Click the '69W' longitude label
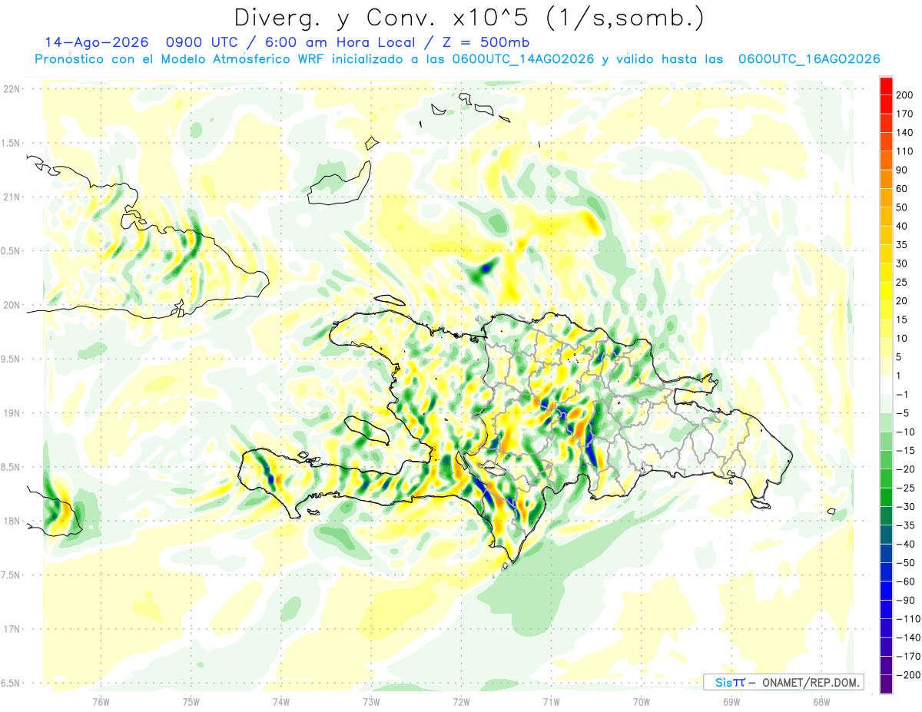 [731, 701]
